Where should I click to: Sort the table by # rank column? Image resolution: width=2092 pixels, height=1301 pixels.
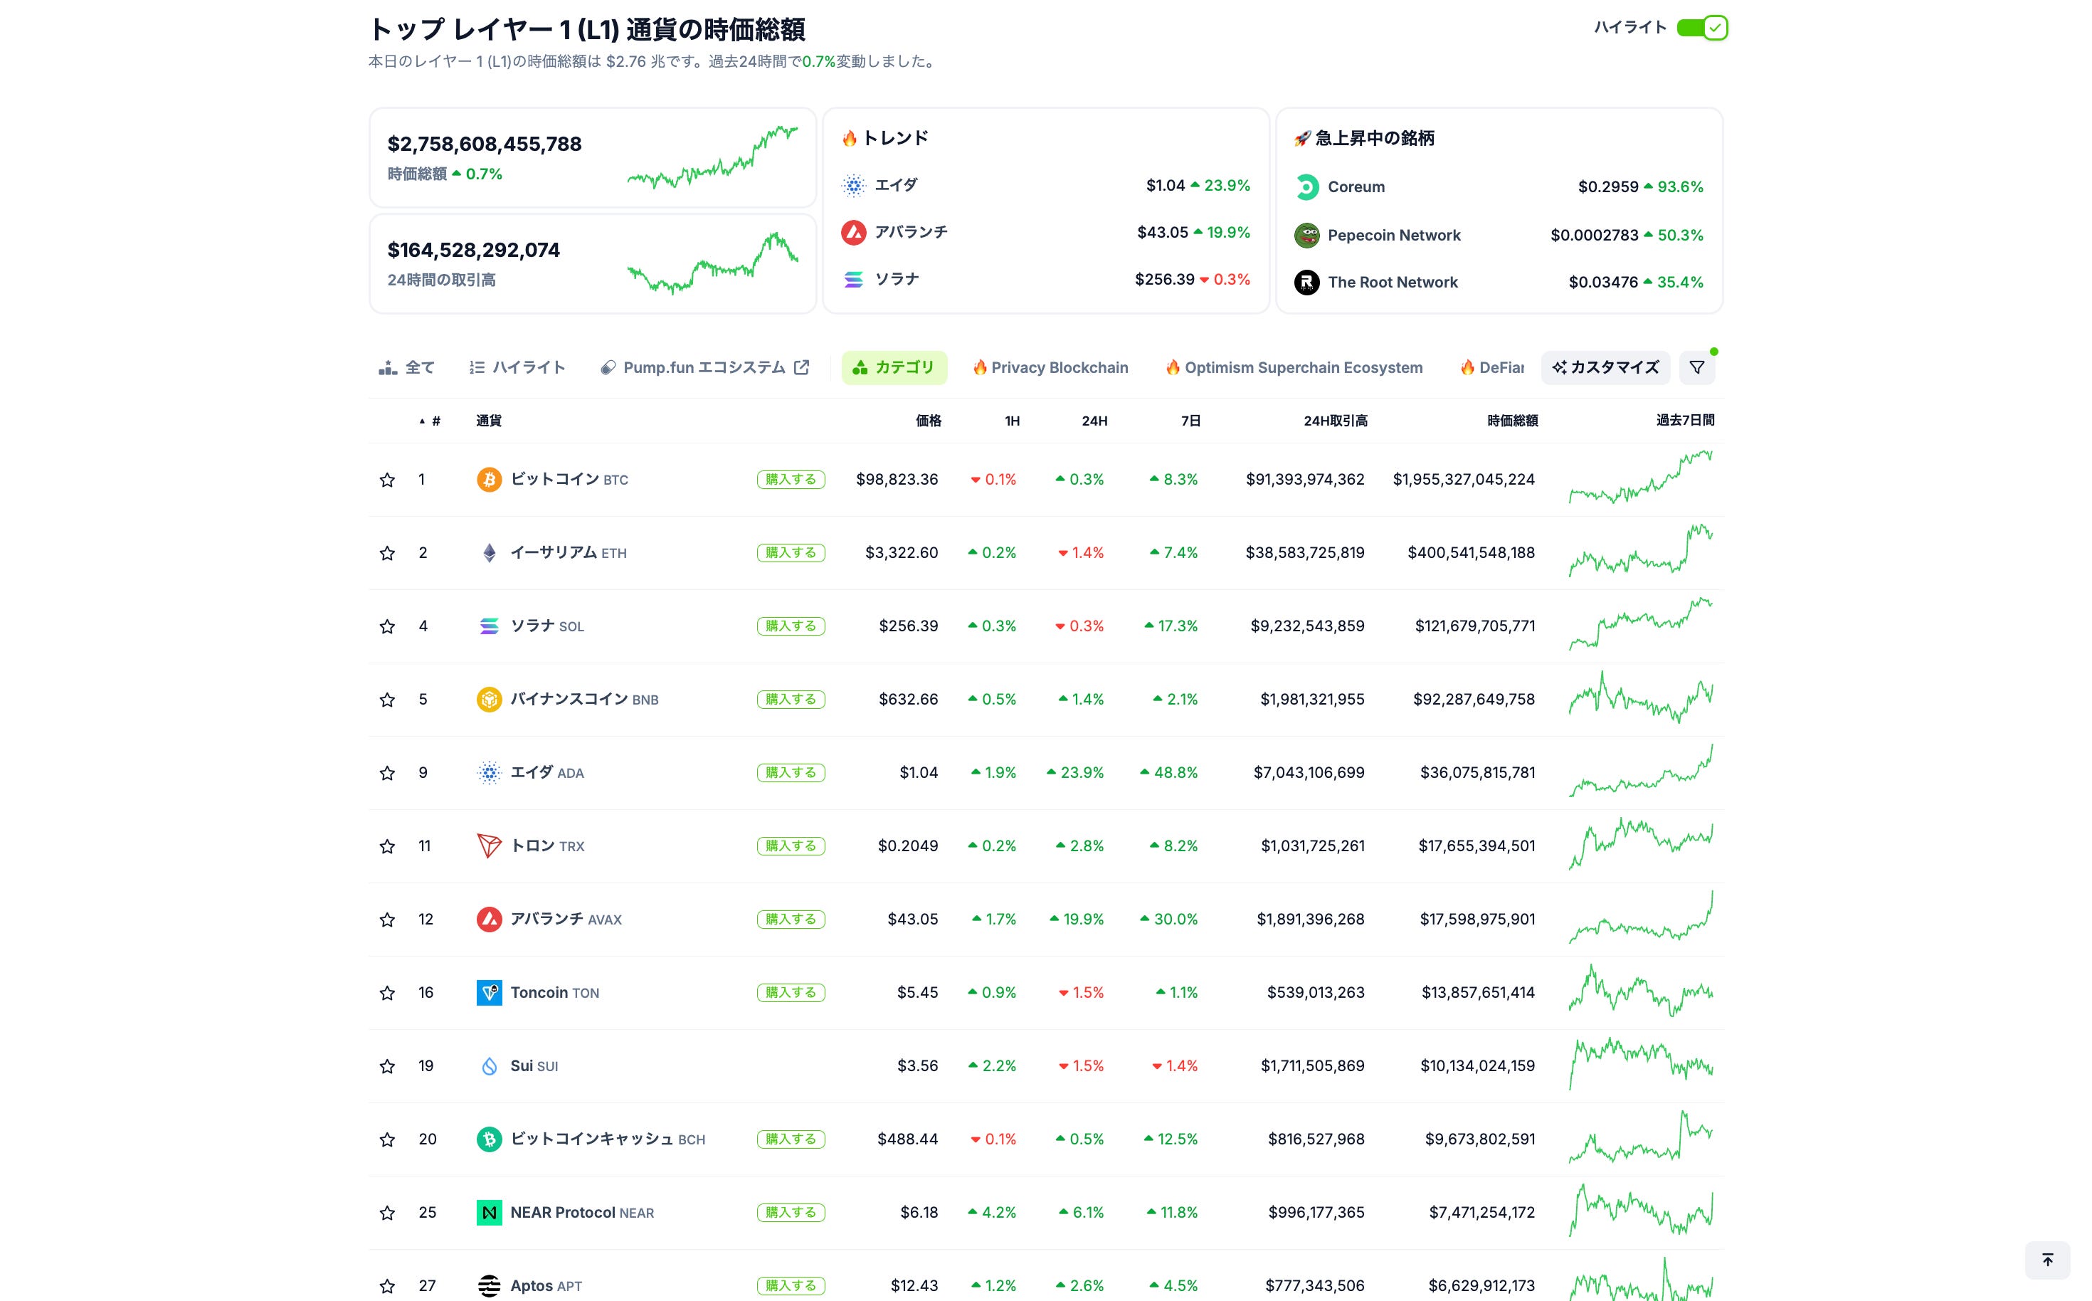click(434, 421)
